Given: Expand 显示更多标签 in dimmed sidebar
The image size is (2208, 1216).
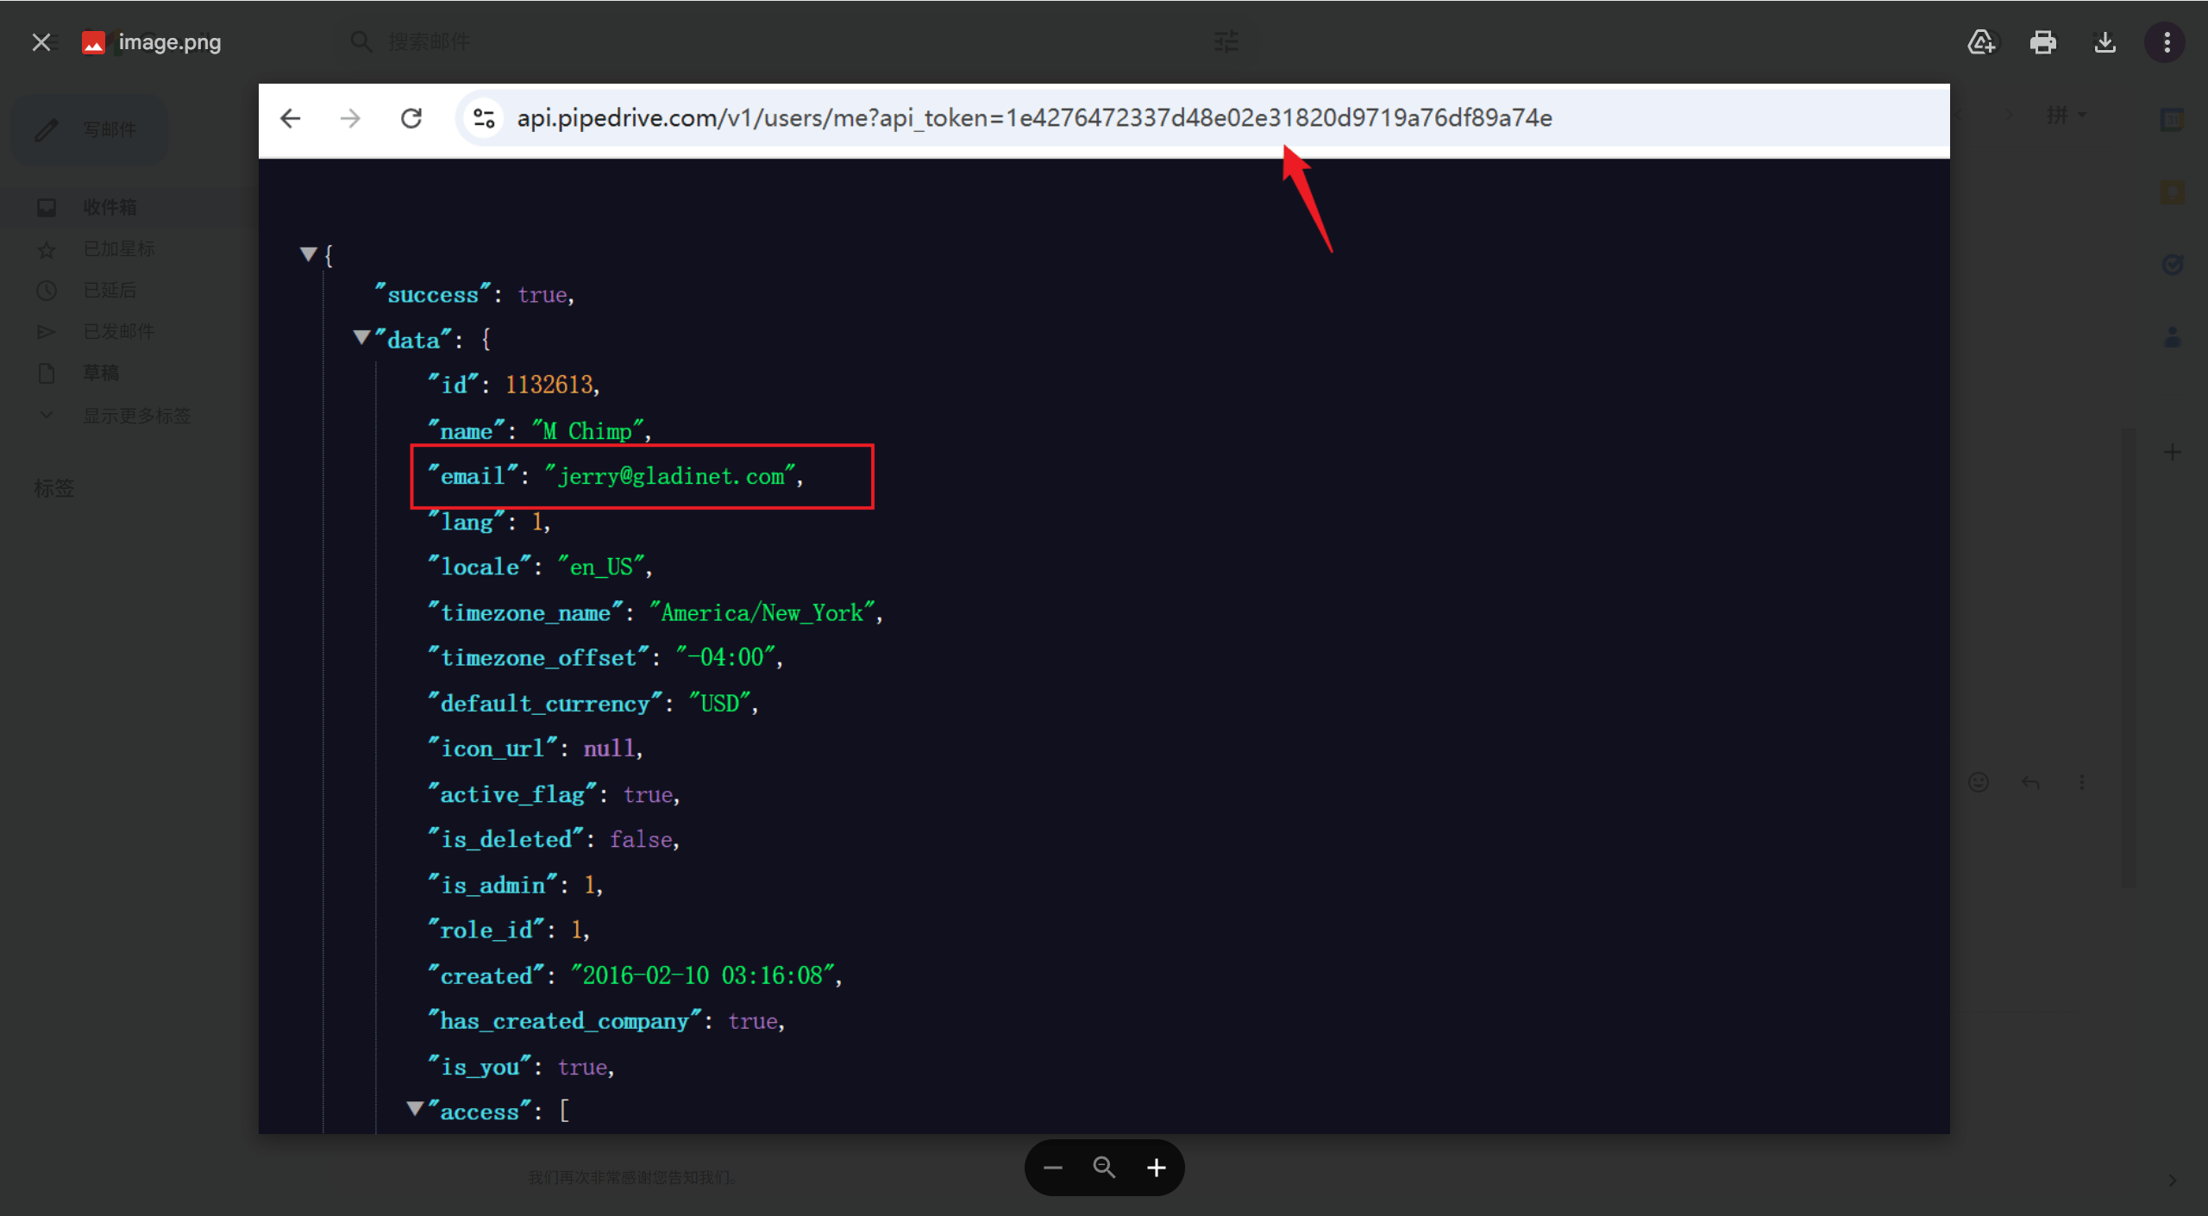Looking at the screenshot, I should click(136, 416).
